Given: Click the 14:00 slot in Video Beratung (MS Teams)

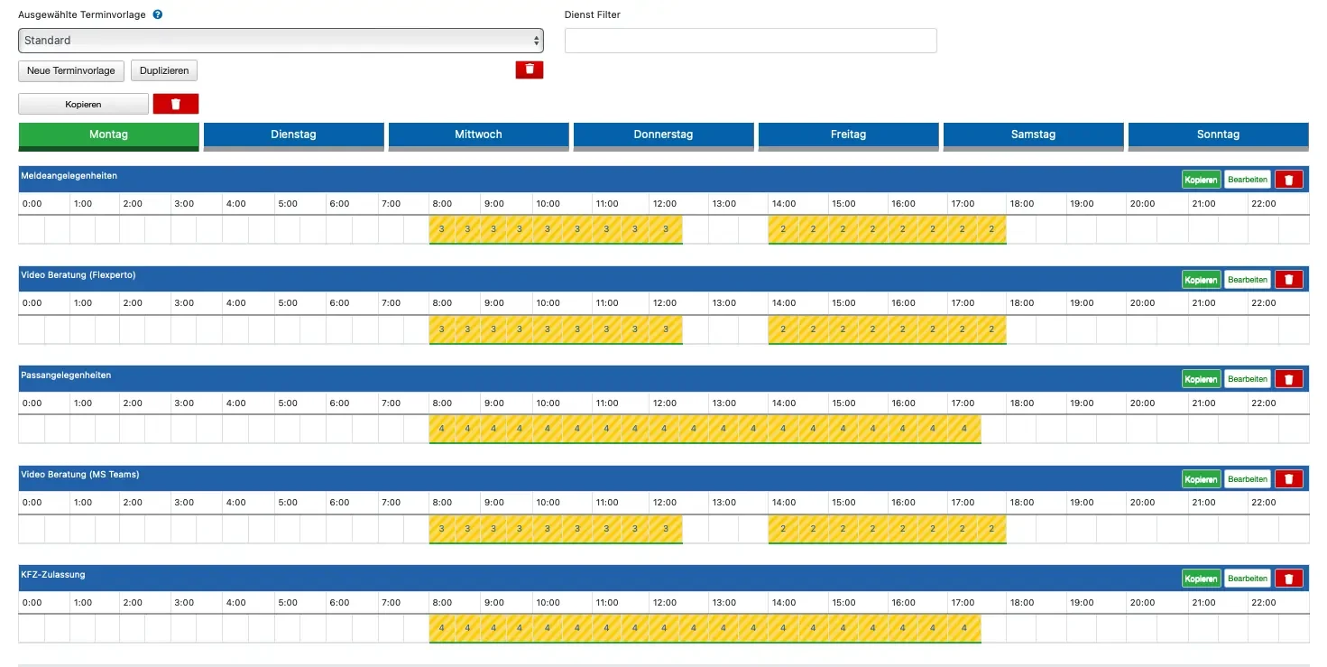Looking at the screenshot, I should (x=782, y=529).
